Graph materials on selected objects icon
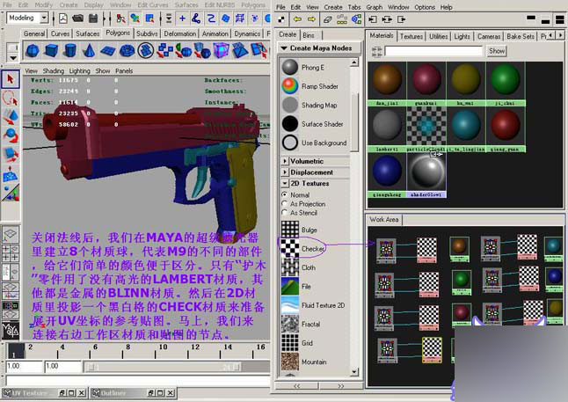Screen dimensions: 568x402 click(356, 19)
